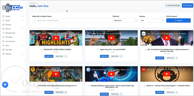
Task: Expand the Saved chevron arrow
Action: coord(22,20)
